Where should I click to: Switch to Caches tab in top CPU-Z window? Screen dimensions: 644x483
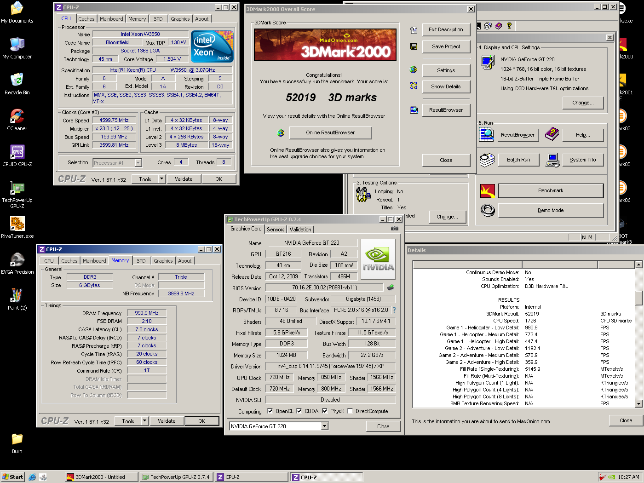tap(86, 19)
